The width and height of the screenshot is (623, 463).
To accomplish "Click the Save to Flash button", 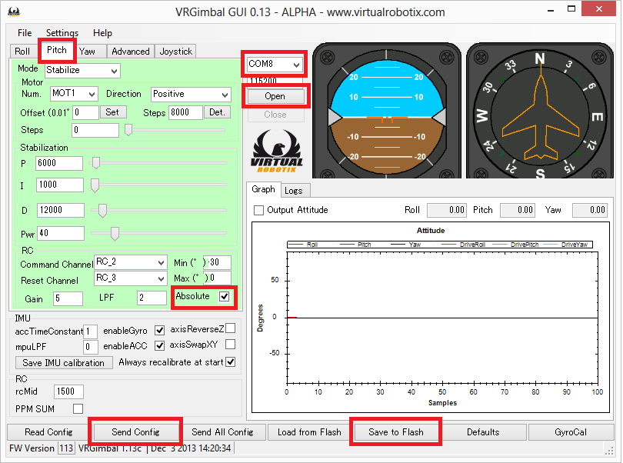I will point(395,432).
